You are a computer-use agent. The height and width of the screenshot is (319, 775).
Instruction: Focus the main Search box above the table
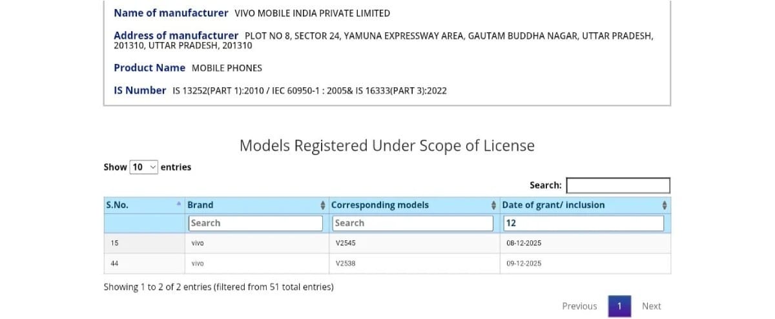(618, 185)
